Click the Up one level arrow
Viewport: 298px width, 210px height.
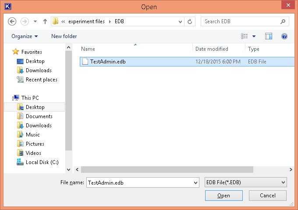[45, 21]
